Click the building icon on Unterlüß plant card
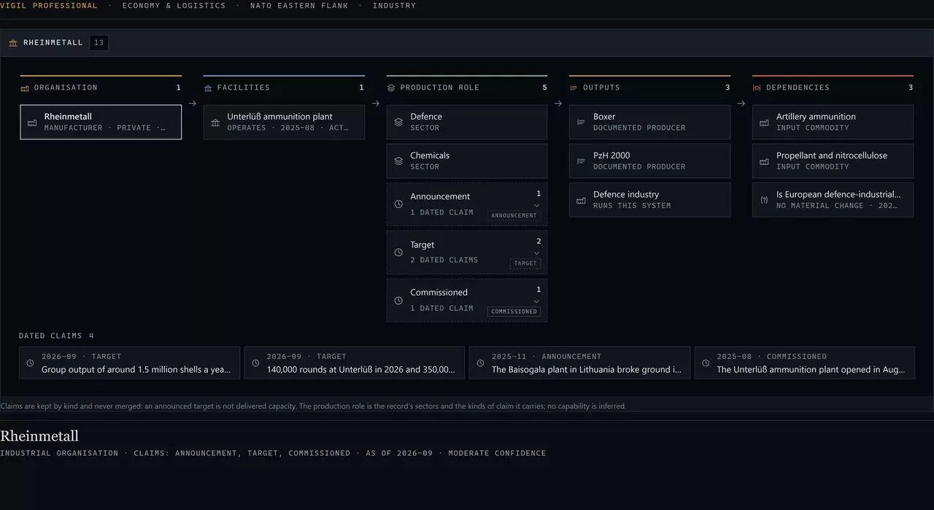The height and width of the screenshot is (510, 934). pos(215,123)
